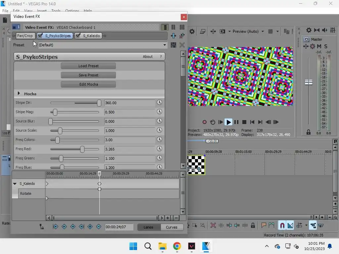Jump to last keyframe

[x=81, y=227]
